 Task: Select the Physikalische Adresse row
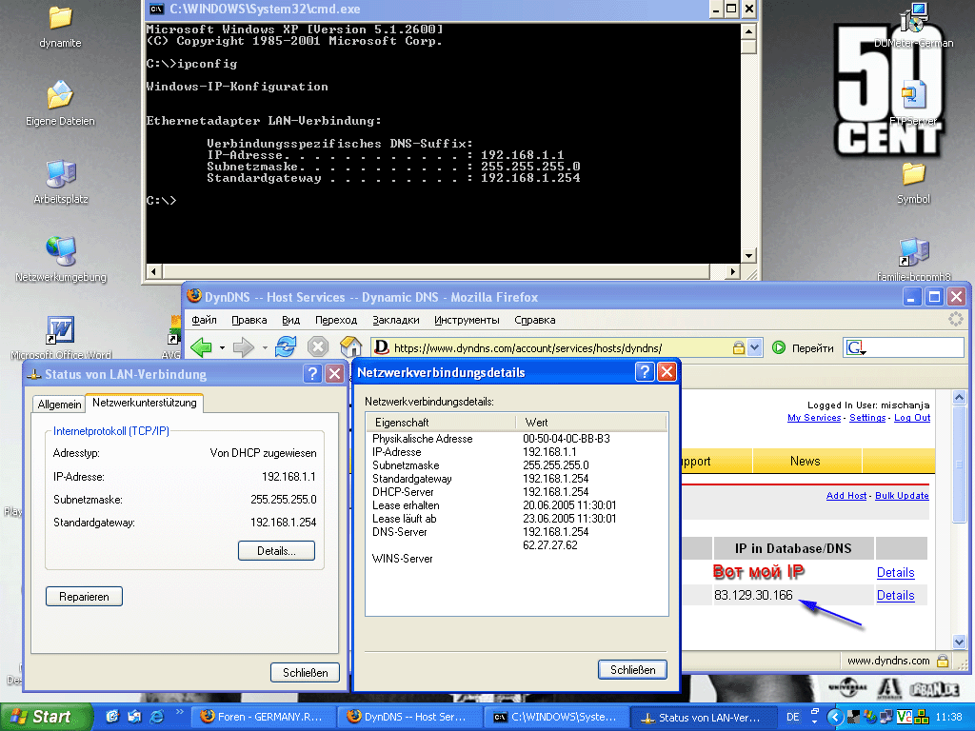coord(517,438)
